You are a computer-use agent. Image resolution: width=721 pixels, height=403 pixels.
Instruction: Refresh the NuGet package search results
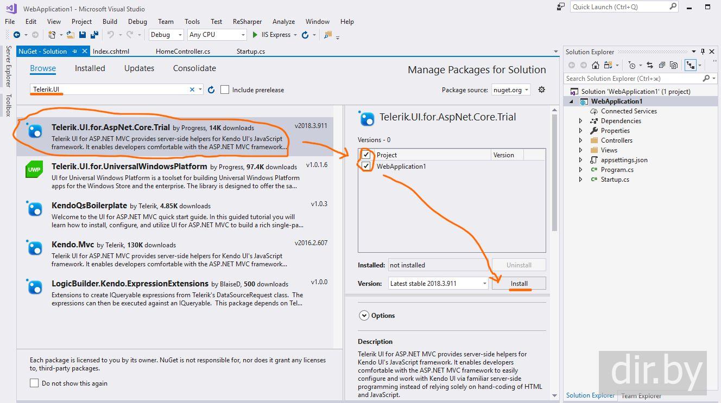coord(211,89)
